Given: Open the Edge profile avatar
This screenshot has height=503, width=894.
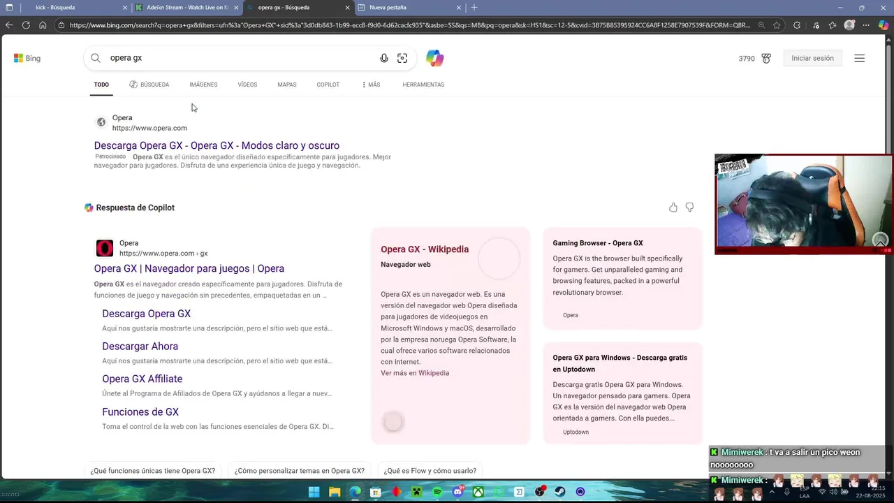Looking at the screenshot, I should pos(849,25).
